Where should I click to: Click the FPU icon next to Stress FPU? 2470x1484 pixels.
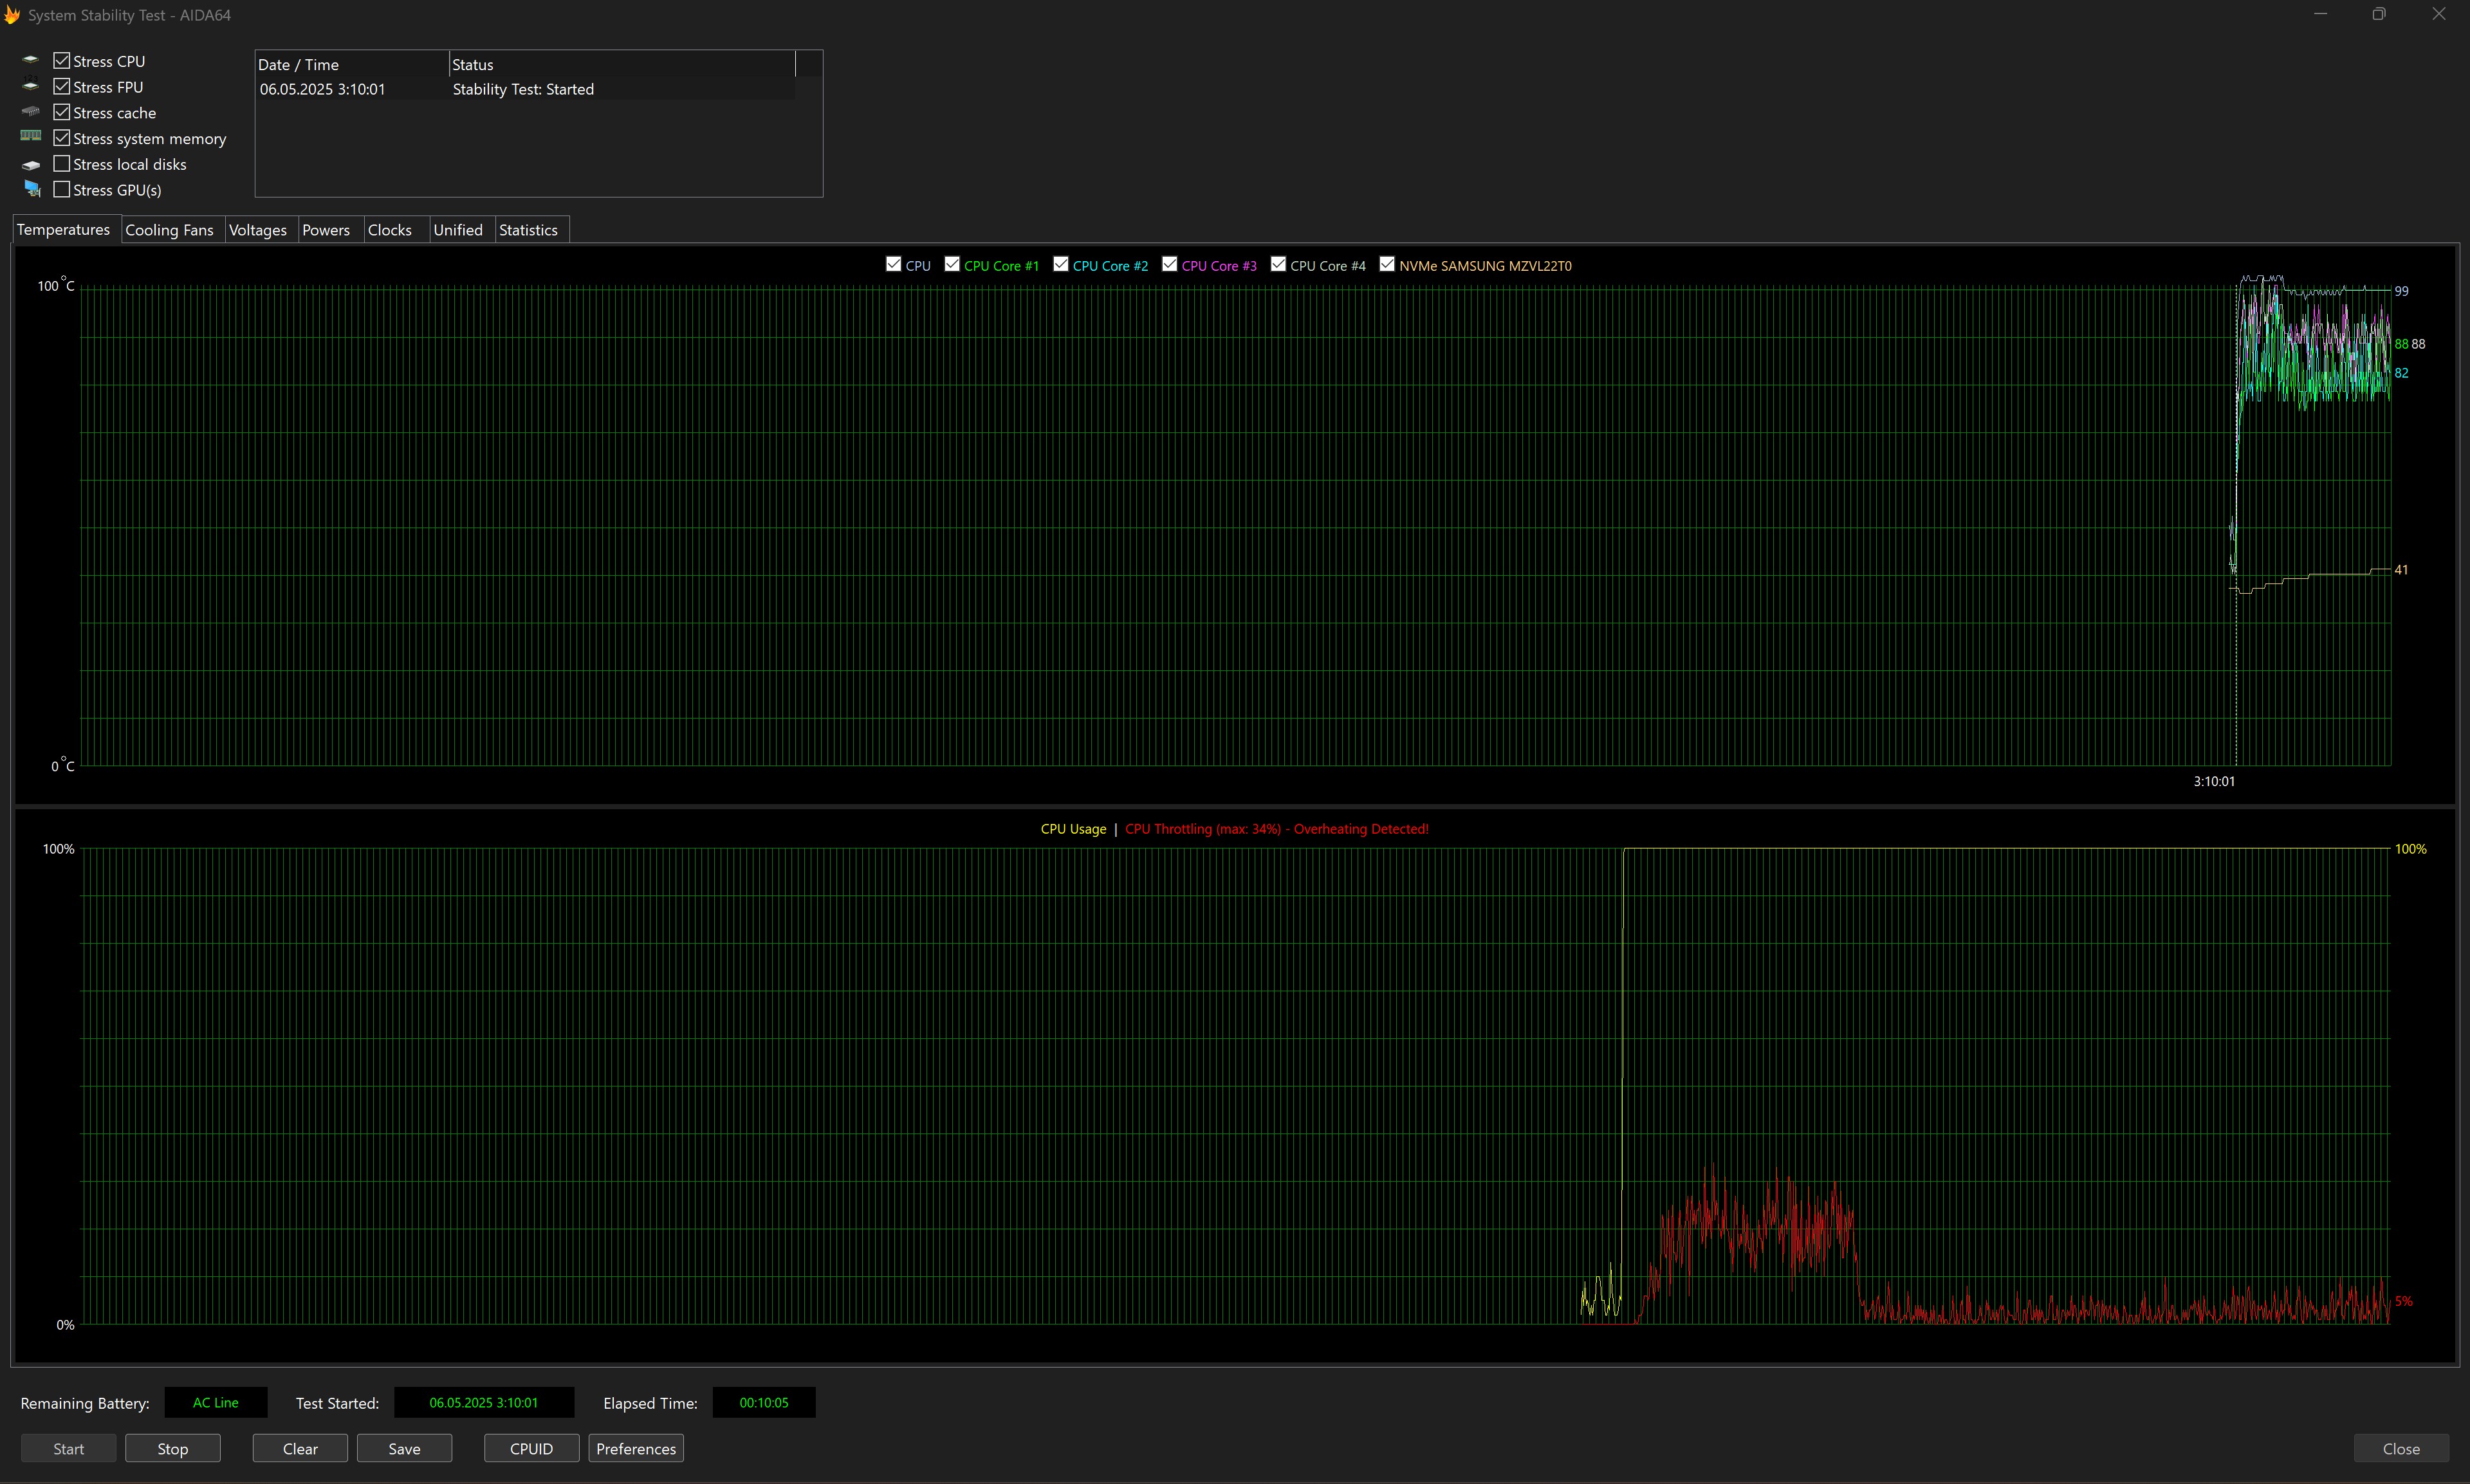coord(31,85)
